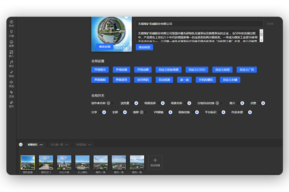This screenshot has height=192, width=289.
Task: Select the 嵌入 embed tool
Action: click(x=12, y=54)
